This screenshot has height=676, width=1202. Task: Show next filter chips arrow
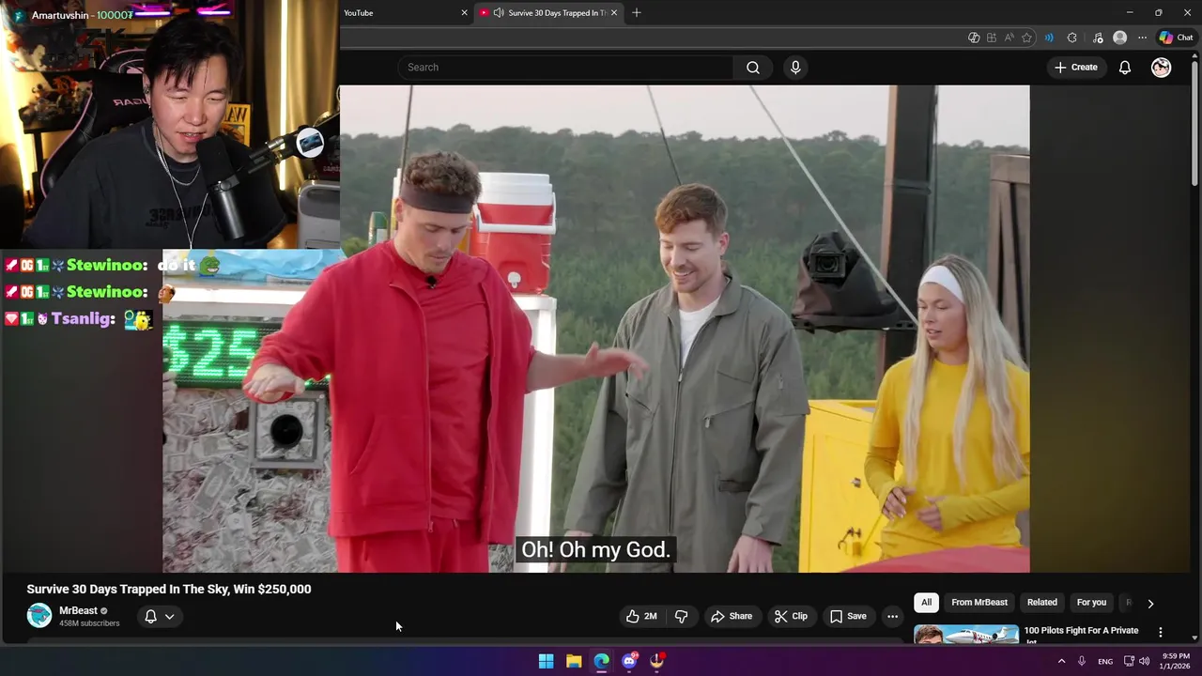(x=1150, y=604)
